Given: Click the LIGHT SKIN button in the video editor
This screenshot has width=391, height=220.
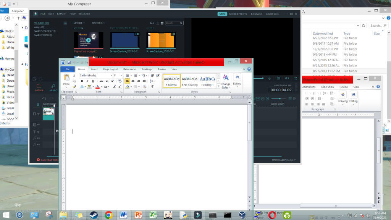Looking at the screenshot, I should 273,14.
